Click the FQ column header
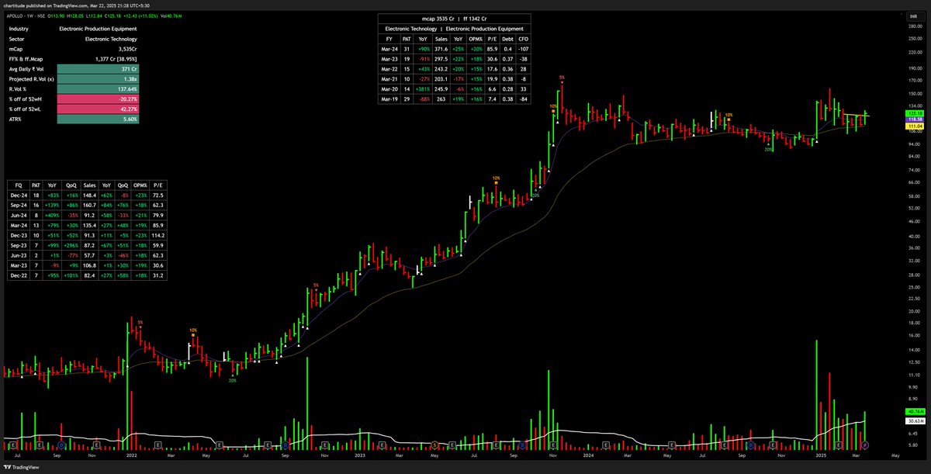This screenshot has height=474, width=931. tap(18, 186)
